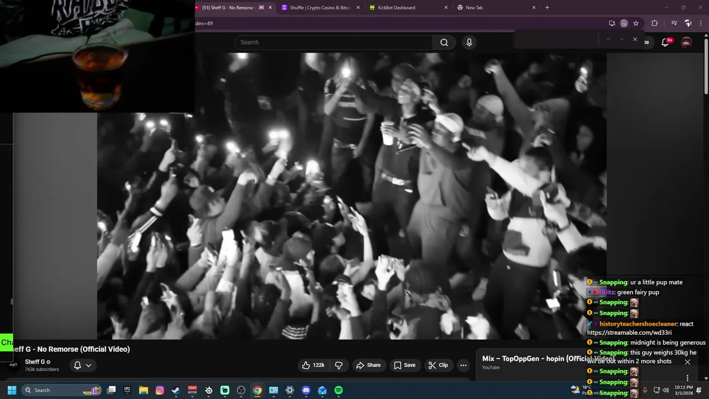Open more actions ellipsis menu
Viewport: 709px width, 399px height.
463,365
